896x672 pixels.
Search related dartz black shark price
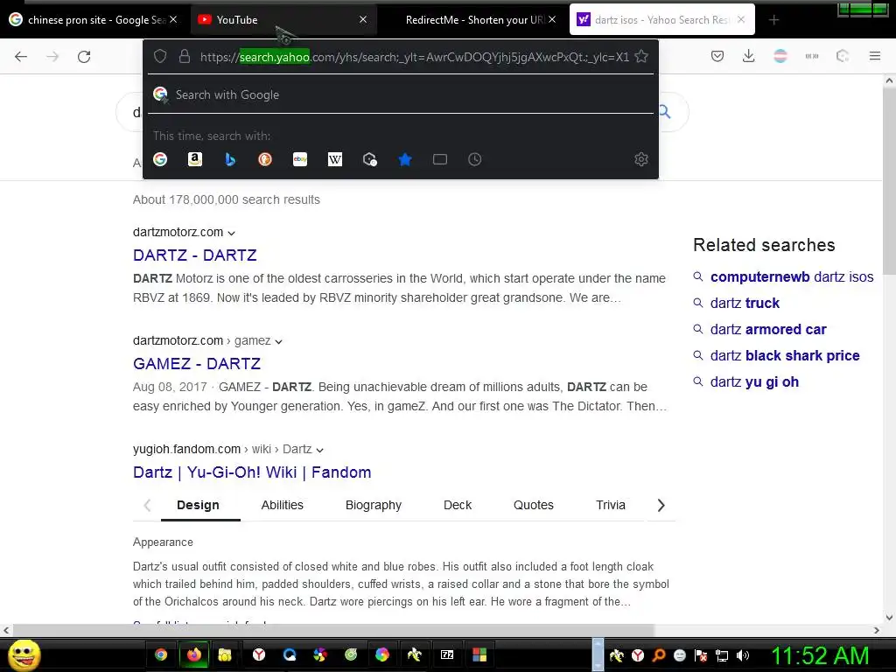(x=785, y=355)
